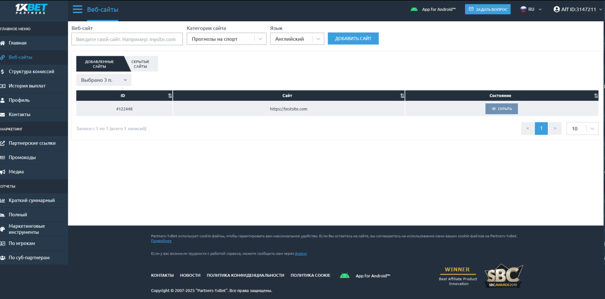The height and width of the screenshot is (299, 605).
Task: Click the Веб-сайт URL input field
Action: click(x=127, y=39)
